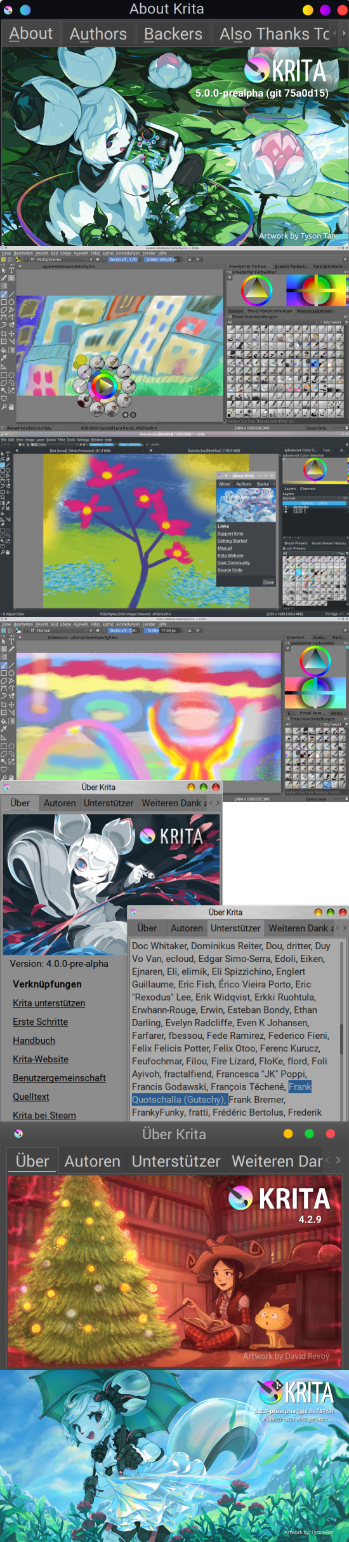Click Version: 4.0.0-pre-alpha text

coord(59,964)
